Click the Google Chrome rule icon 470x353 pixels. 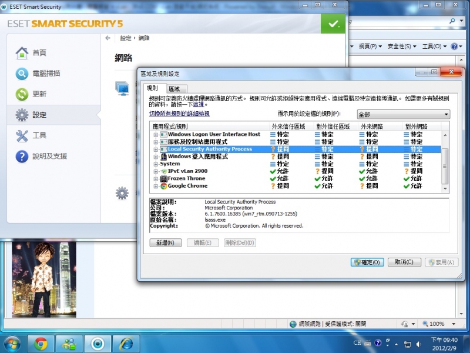pos(164,186)
